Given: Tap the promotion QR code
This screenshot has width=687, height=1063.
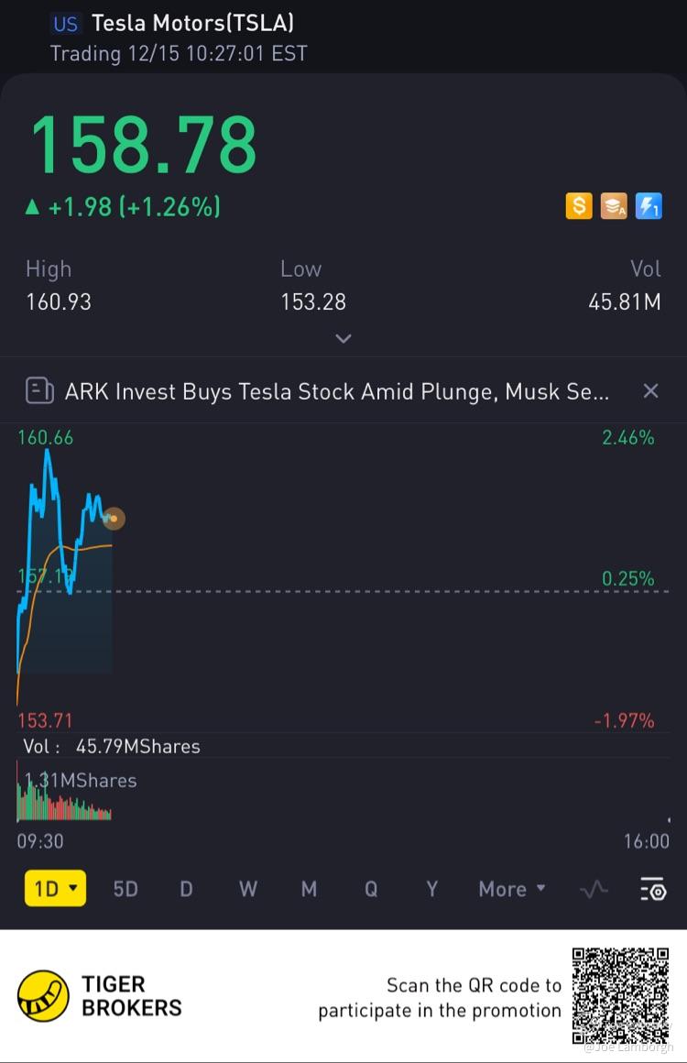Looking at the screenshot, I should click(621, 996).
